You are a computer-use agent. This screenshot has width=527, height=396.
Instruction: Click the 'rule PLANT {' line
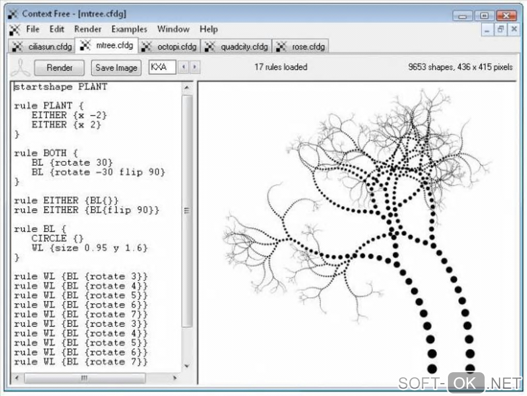pos(49,105)
